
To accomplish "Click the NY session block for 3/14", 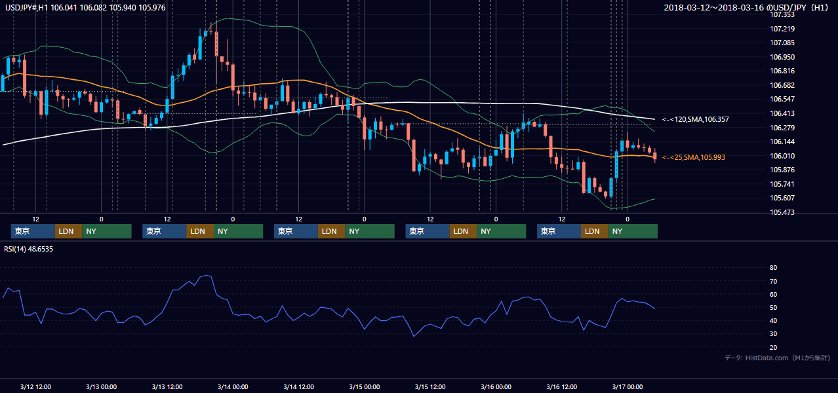I will [x=370, y=231].
